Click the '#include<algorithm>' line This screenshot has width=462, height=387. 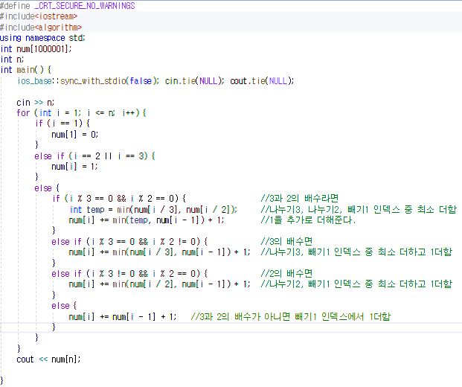pos(41,27)
